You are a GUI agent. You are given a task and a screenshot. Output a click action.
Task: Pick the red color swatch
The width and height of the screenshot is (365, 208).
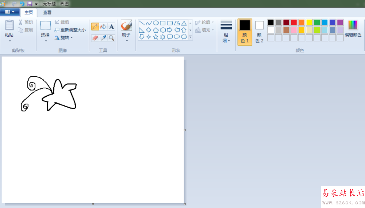click(x=294, y=22)
